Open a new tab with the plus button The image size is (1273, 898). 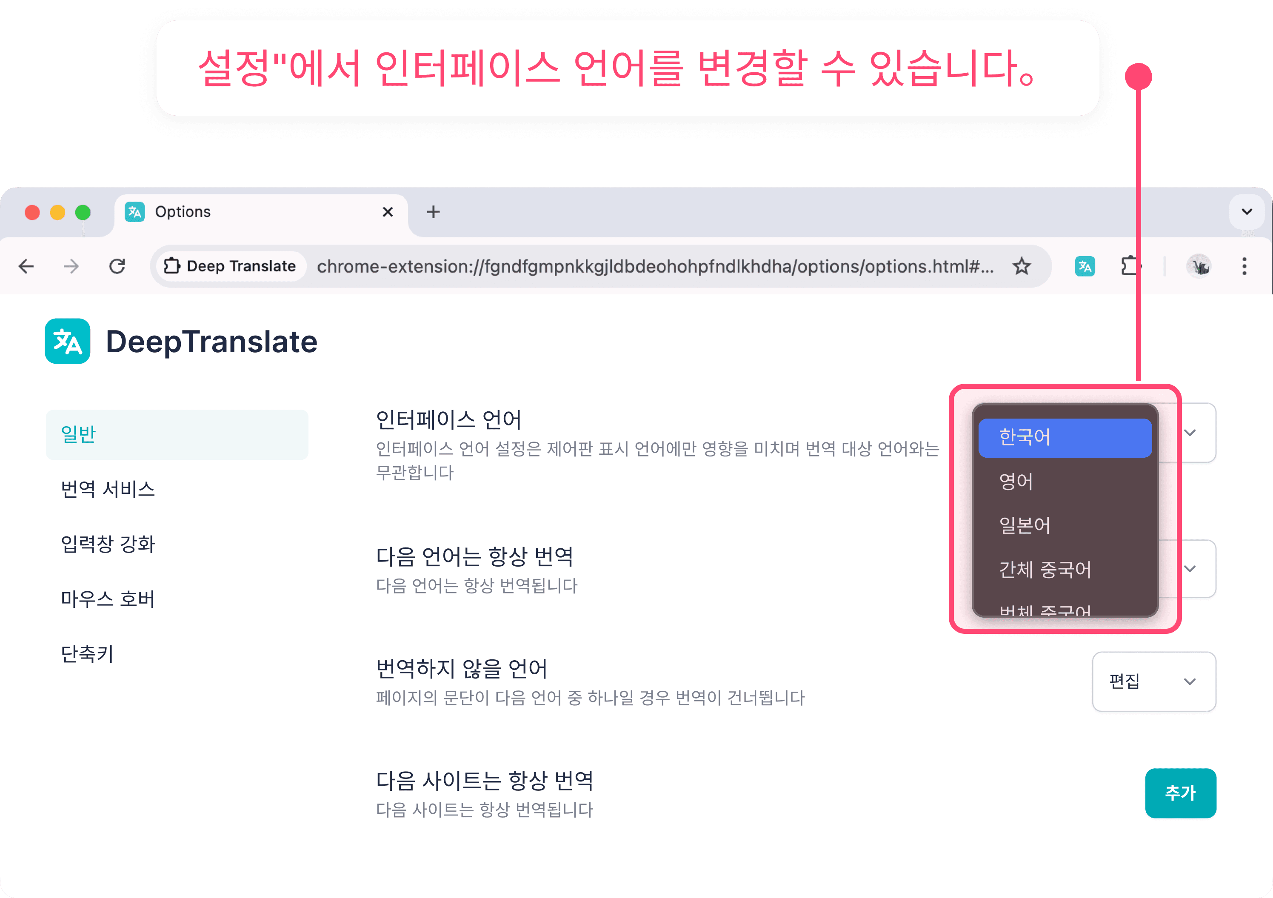click(x=433, y=212)
